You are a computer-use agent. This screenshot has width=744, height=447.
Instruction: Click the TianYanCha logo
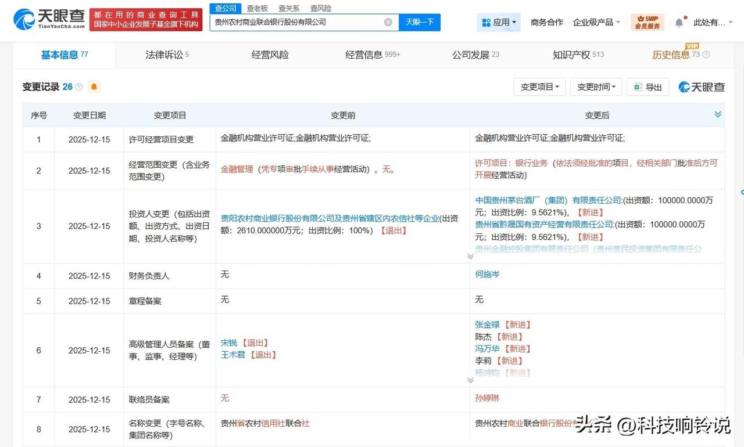pos(49,19)
